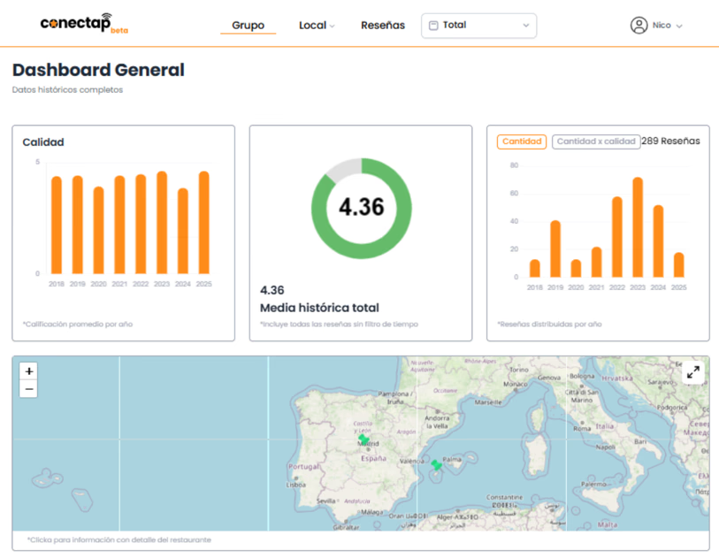This screenshot has height=558, width=719.
Task: Zoom in on the map with the plus control
Action: (x=27, y=371)
